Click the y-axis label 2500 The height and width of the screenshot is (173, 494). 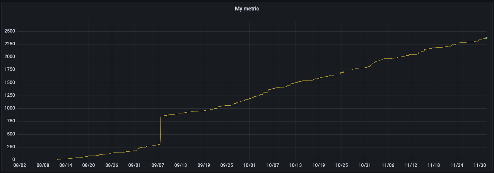(10, 31)
